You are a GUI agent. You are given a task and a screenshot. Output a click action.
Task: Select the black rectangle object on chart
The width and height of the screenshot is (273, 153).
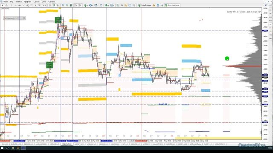pos(180,81)
